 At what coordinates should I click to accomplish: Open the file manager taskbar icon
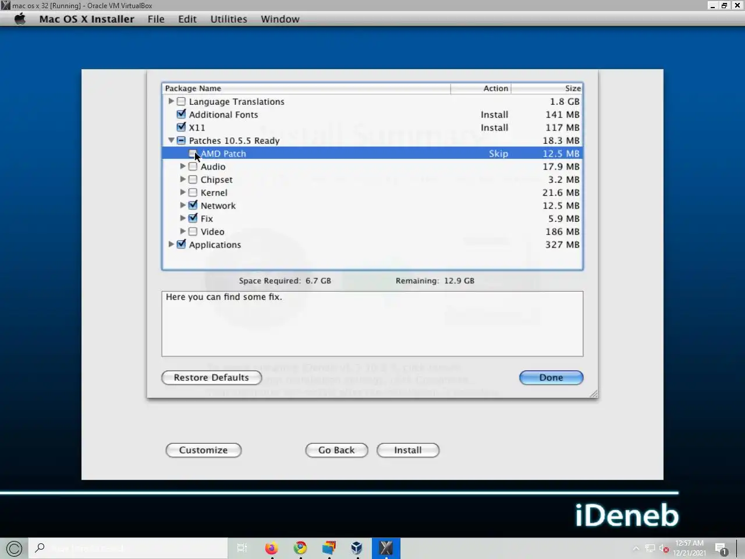[329, 548]
